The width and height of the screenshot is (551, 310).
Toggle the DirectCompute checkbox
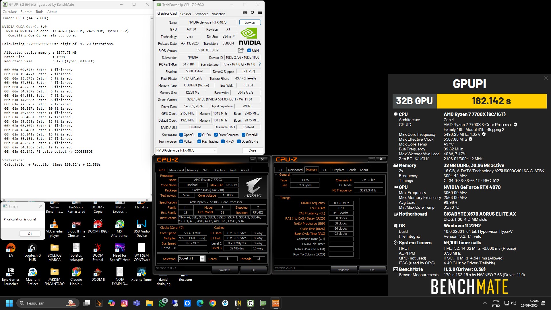click(x=216, y=135)
